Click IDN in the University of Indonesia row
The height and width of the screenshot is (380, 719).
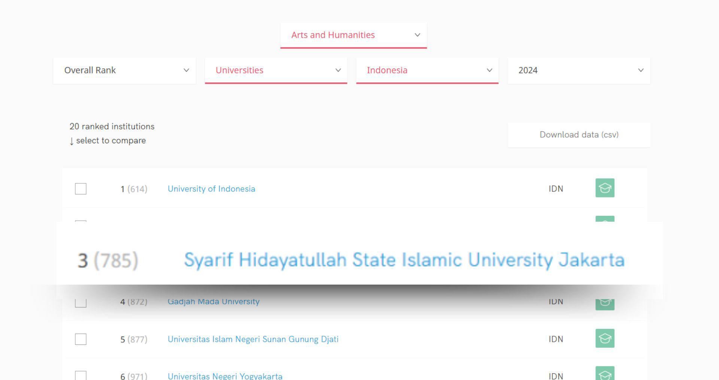[556, 189]
